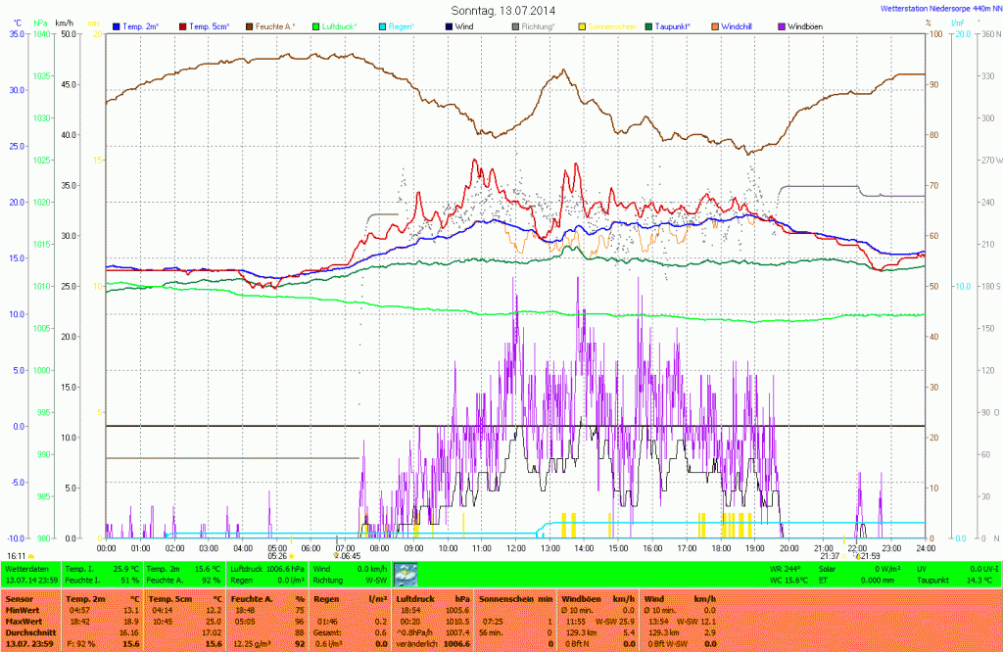Click the blue Temp. 2m legend square
The image size is (1003, 652).
[x=118, y=25]
